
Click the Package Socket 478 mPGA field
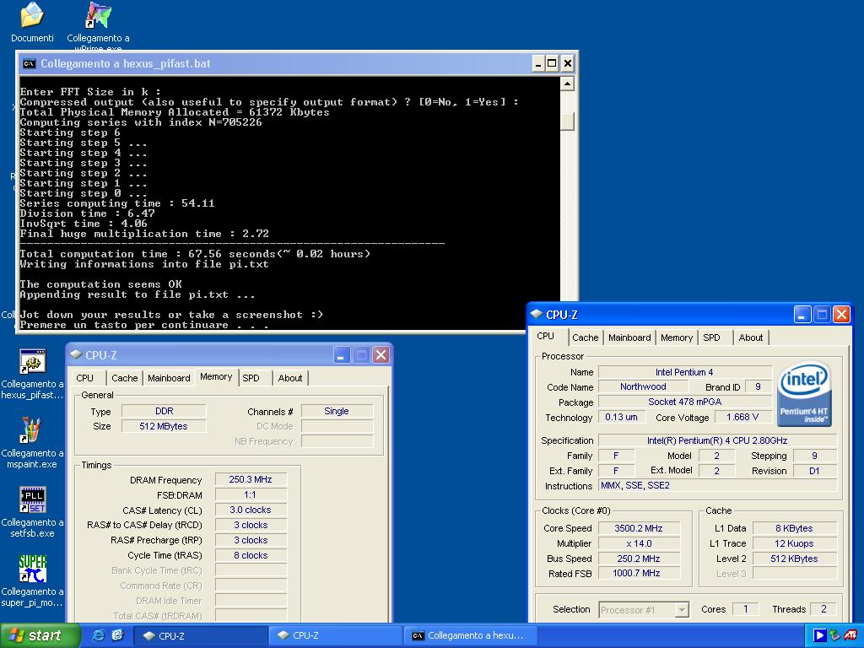684,402
